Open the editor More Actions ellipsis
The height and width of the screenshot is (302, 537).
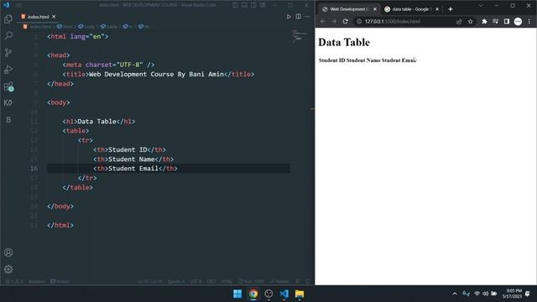pos(307,17)
